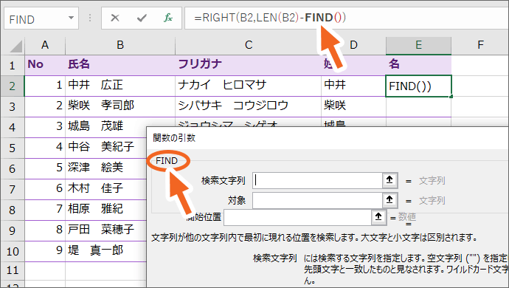The image size is (509, 288).
Task: Select cell containing 戸田 菜穂子
Action: (x=105, y=230)
